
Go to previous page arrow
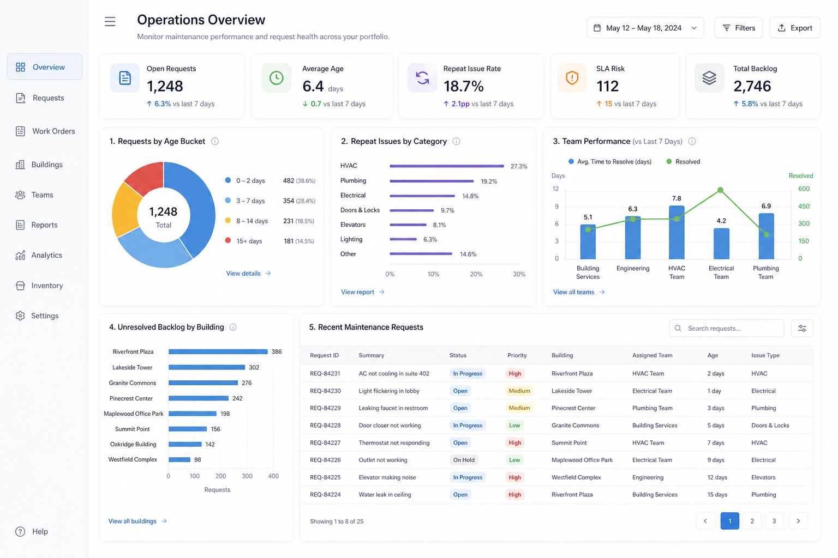(705, 521)
